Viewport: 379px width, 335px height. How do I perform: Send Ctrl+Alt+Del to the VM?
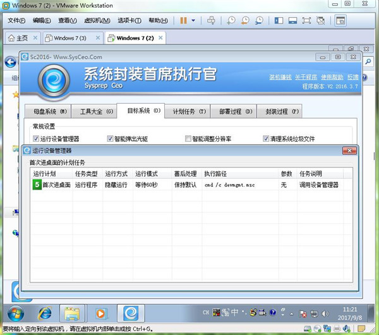pyautogui.click(x=211, y=21)
